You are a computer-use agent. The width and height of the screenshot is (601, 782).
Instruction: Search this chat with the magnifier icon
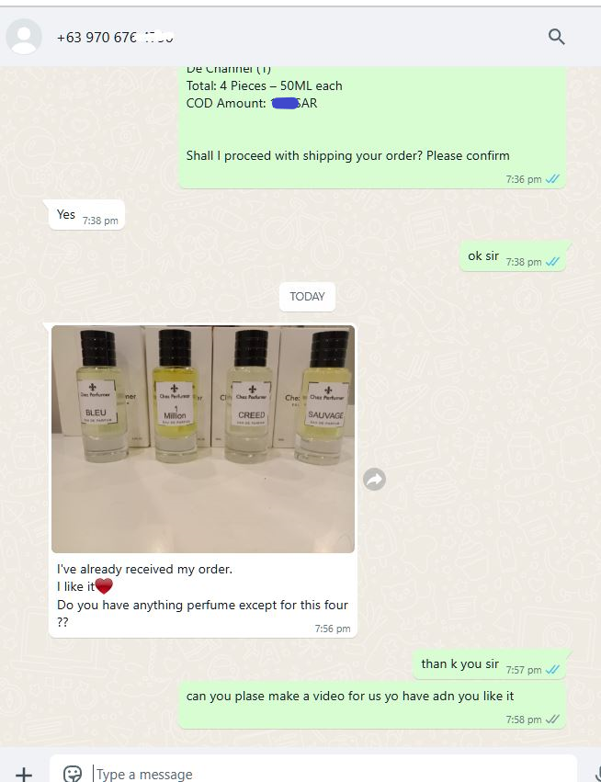coord(556,37)
